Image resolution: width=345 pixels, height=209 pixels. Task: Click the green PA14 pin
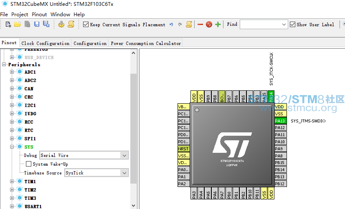[x=271, y=97]
